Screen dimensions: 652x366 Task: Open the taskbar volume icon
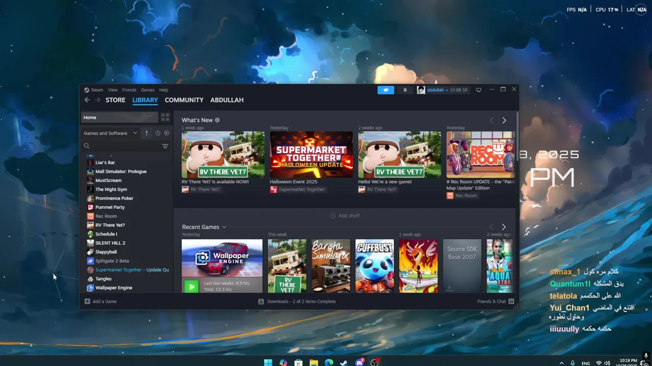click(x=607, y=363)
